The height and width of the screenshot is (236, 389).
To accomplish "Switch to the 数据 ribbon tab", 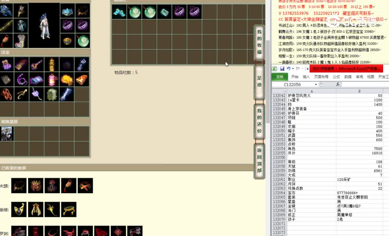I will (x=348, y=77).
